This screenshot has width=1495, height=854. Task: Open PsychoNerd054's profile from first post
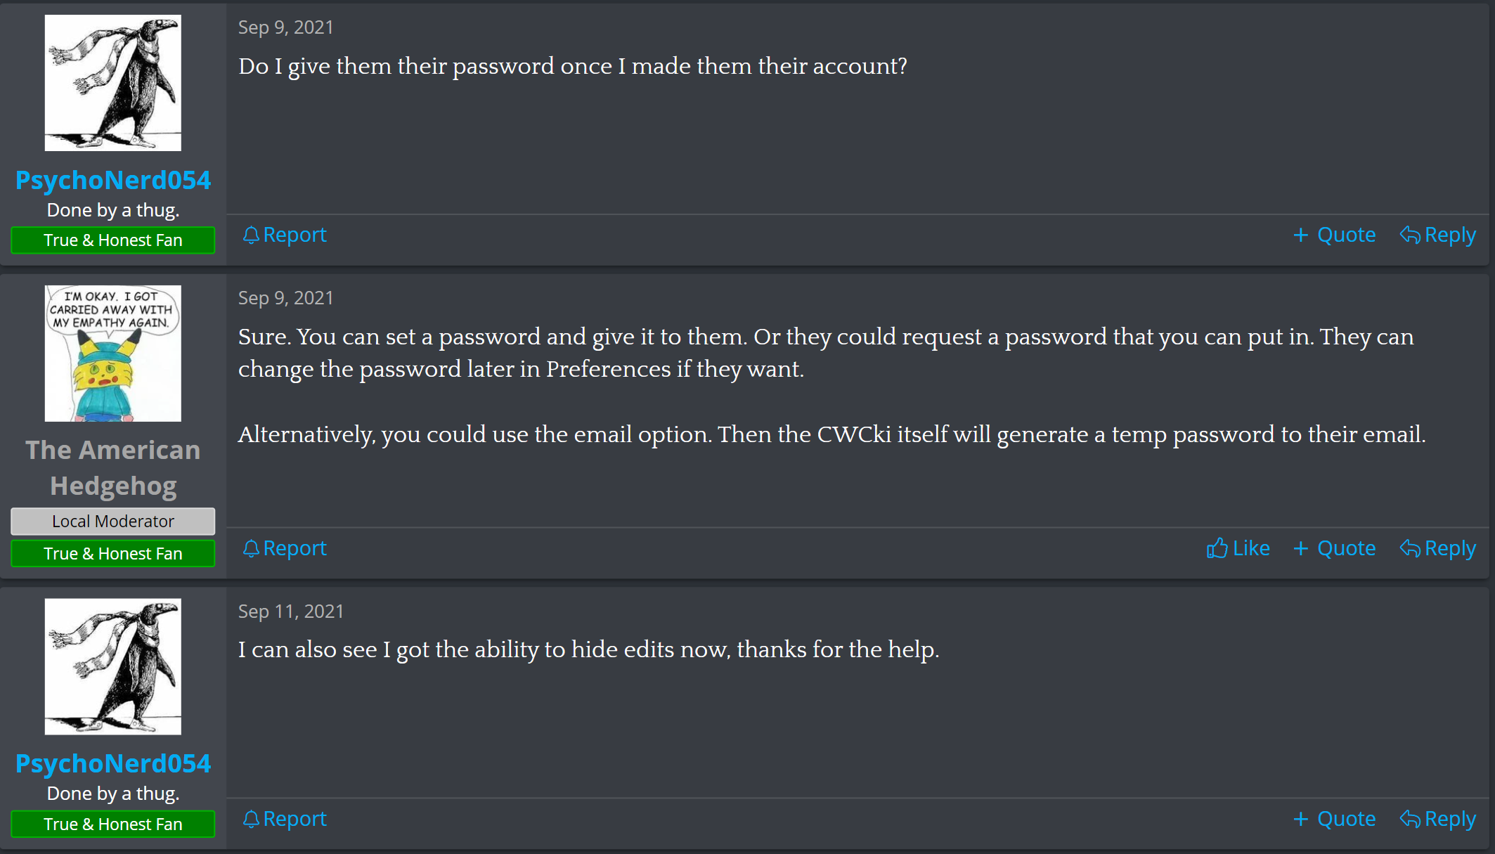point(113,180)
